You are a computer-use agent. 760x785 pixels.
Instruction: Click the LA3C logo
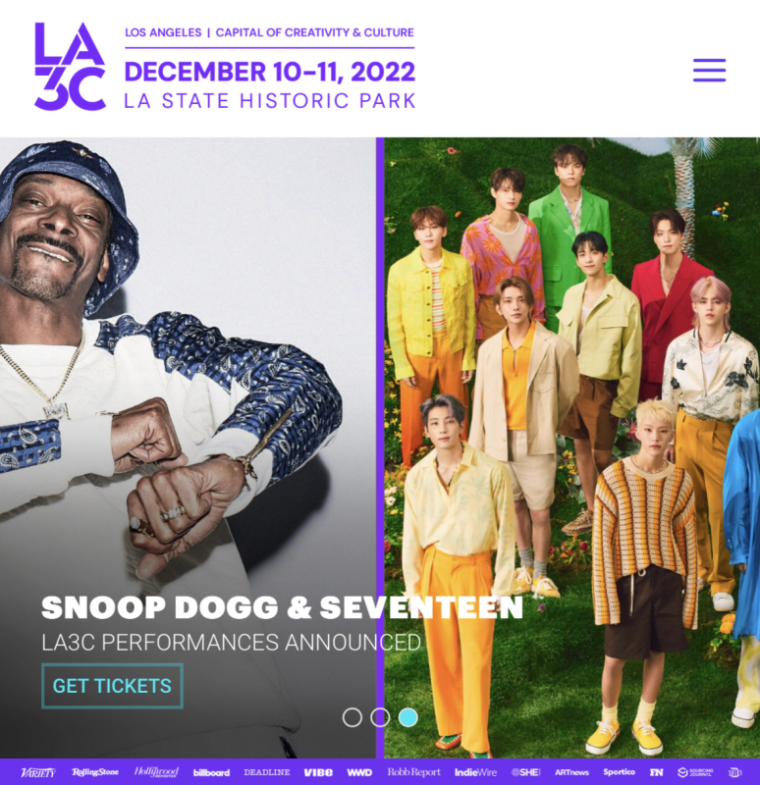pyautogui.click(x=70, y=66)
